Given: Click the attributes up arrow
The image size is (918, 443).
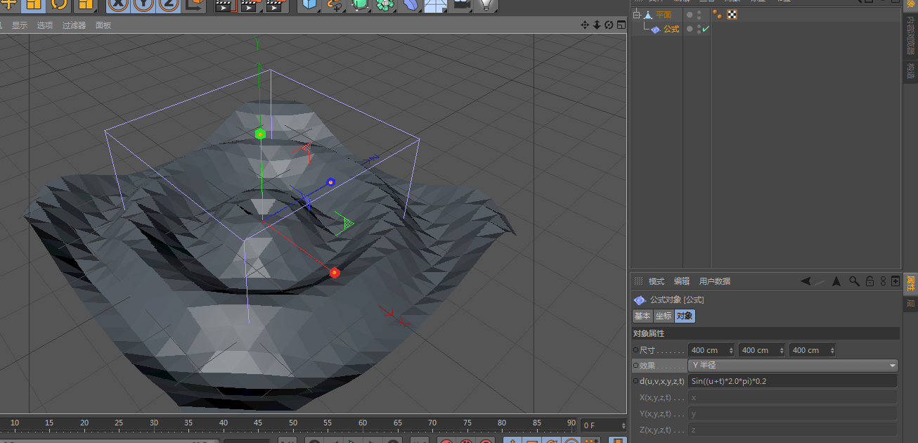Looking at the screenshot, I should tap(836, 281).
